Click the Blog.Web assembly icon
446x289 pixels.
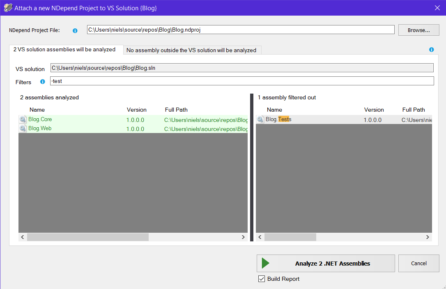(x=23, y=128)
